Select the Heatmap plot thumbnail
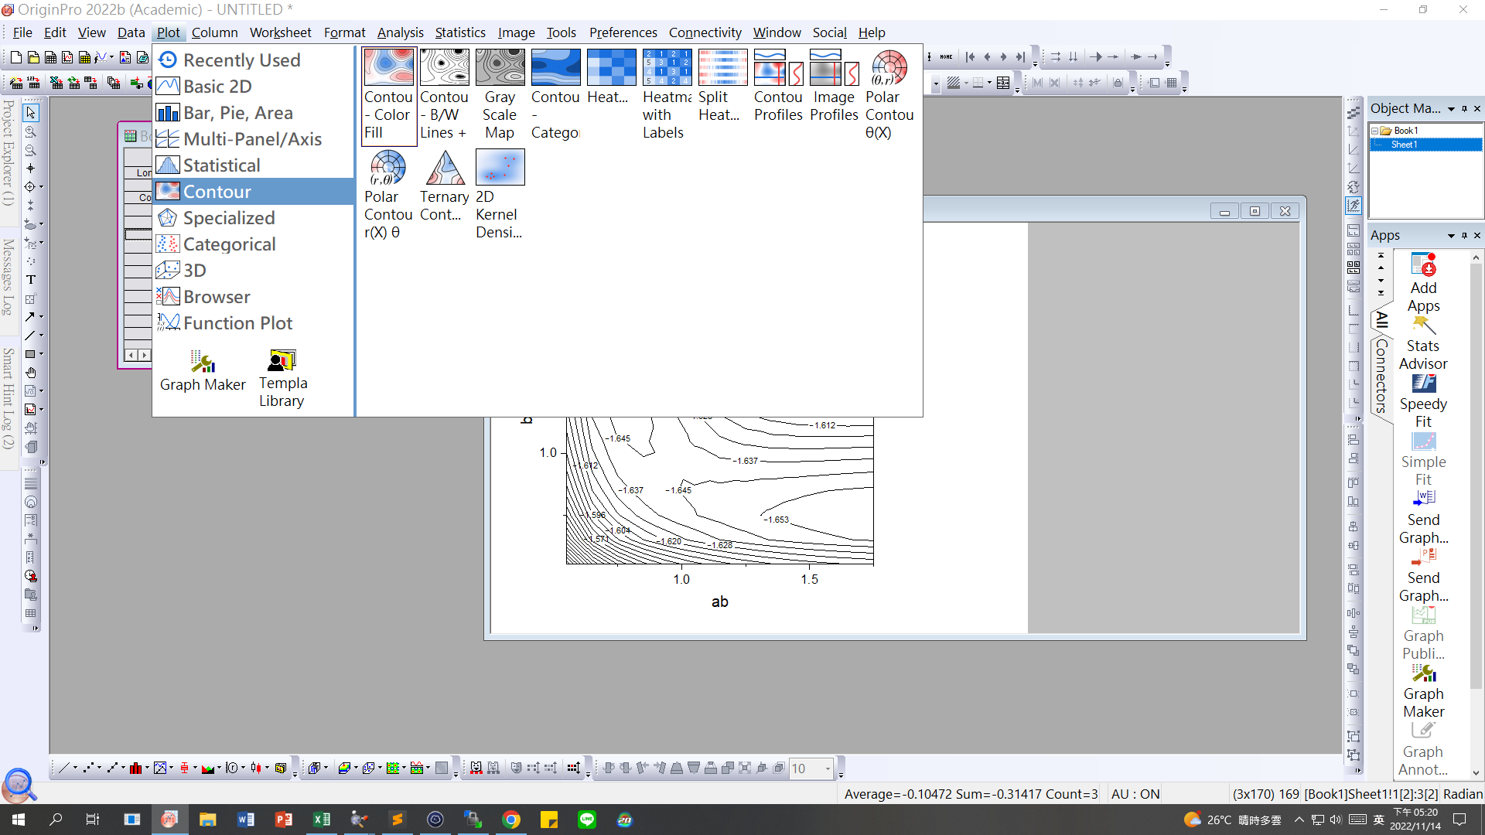1485x835 pixels. (x=611, y=77)
